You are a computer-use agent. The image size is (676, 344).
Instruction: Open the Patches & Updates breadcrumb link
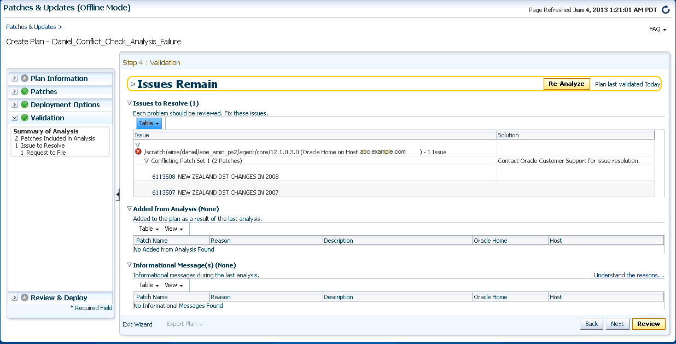pos(31,27)
